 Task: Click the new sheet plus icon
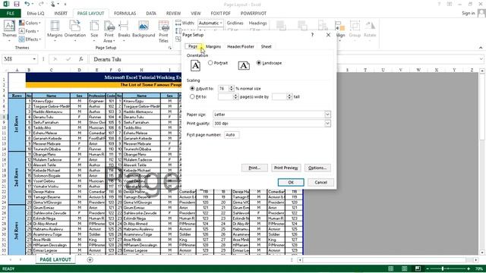pyautogui.click(x=90, y=259)
